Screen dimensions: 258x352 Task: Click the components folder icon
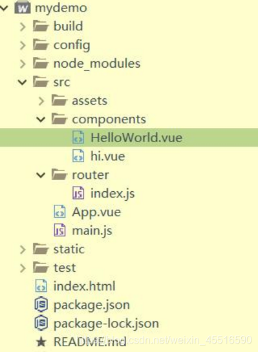coord(59,119)
